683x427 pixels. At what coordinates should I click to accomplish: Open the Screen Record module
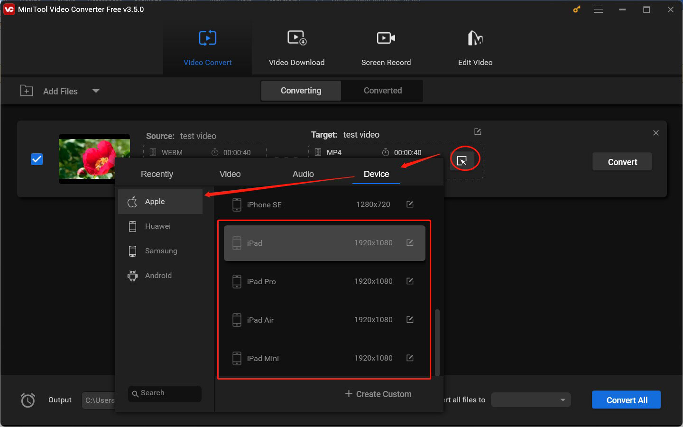click(x=386, y=48)
